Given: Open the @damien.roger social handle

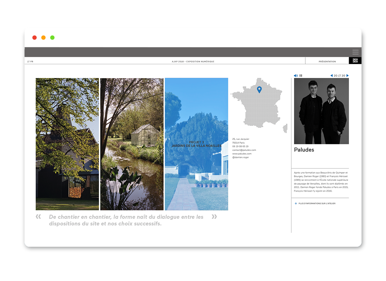Looking at the screenshot, I should pyautogui.click(x=241, y=157).
